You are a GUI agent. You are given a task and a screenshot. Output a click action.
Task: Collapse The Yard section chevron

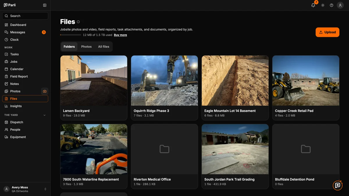pos(44,115)
